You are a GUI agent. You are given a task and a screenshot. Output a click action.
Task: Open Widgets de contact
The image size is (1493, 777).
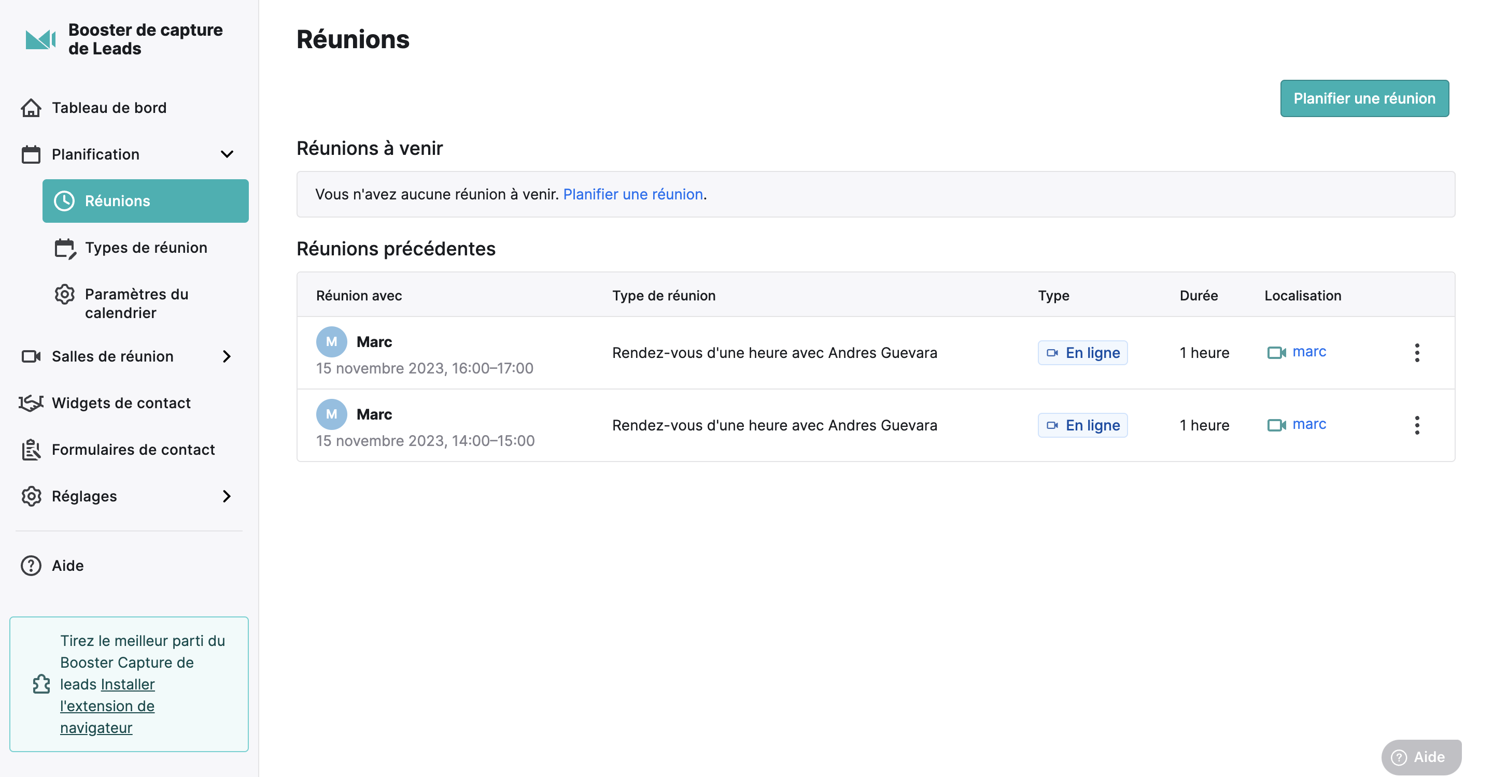tap(121, 403)
